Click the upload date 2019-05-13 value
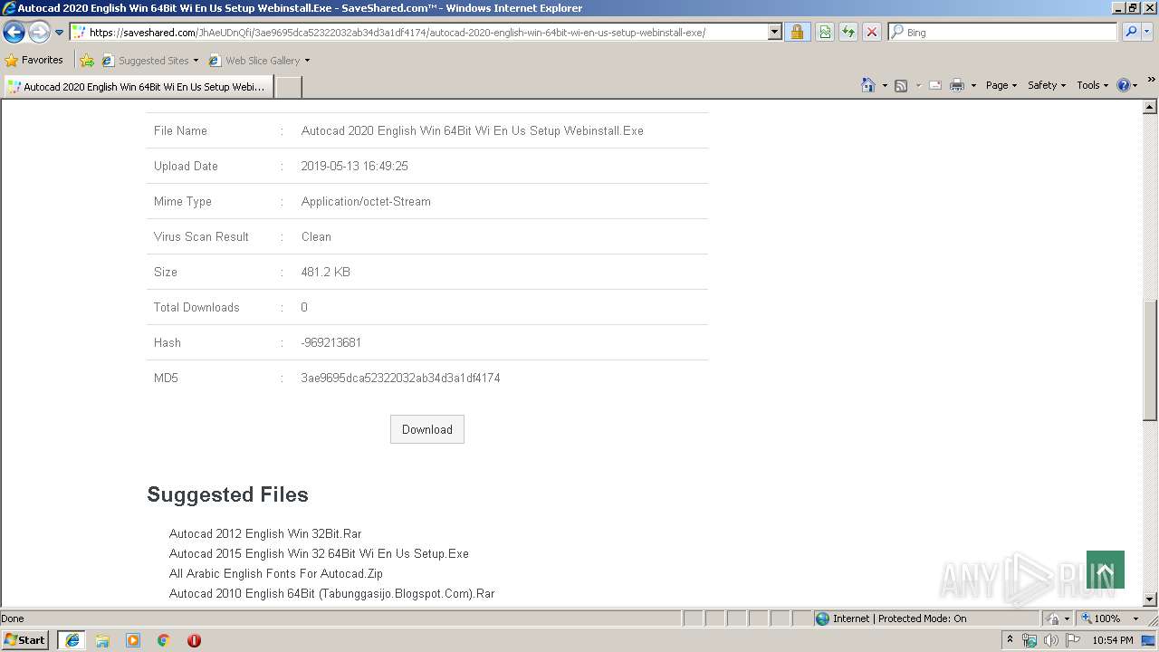This screenshot has width=1159, height=652. (355, 167)
